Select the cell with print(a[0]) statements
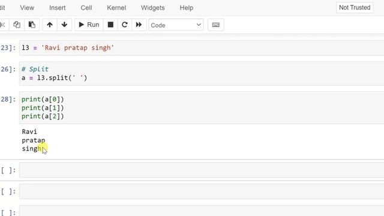 click(202, 108)
